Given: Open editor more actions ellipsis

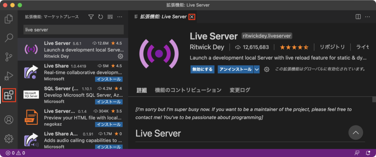Looking at the screenshot, I should coord(368,17).
